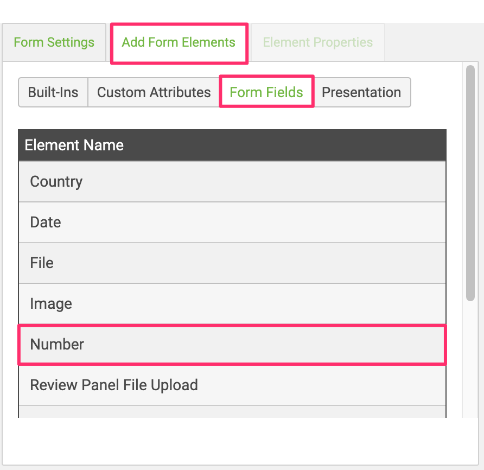Click blank space right of Presentation sub-tab

[x=436, y=92]
